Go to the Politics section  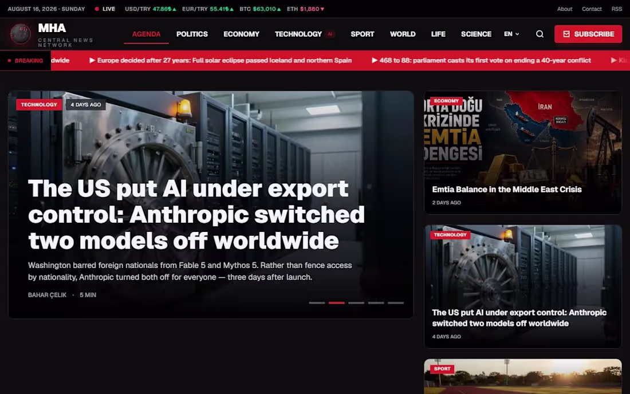[192, 34]
